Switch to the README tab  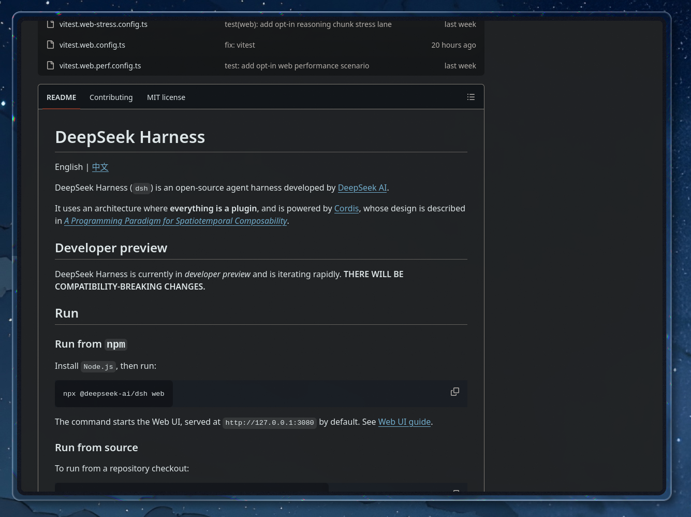[x=62, y=97]
